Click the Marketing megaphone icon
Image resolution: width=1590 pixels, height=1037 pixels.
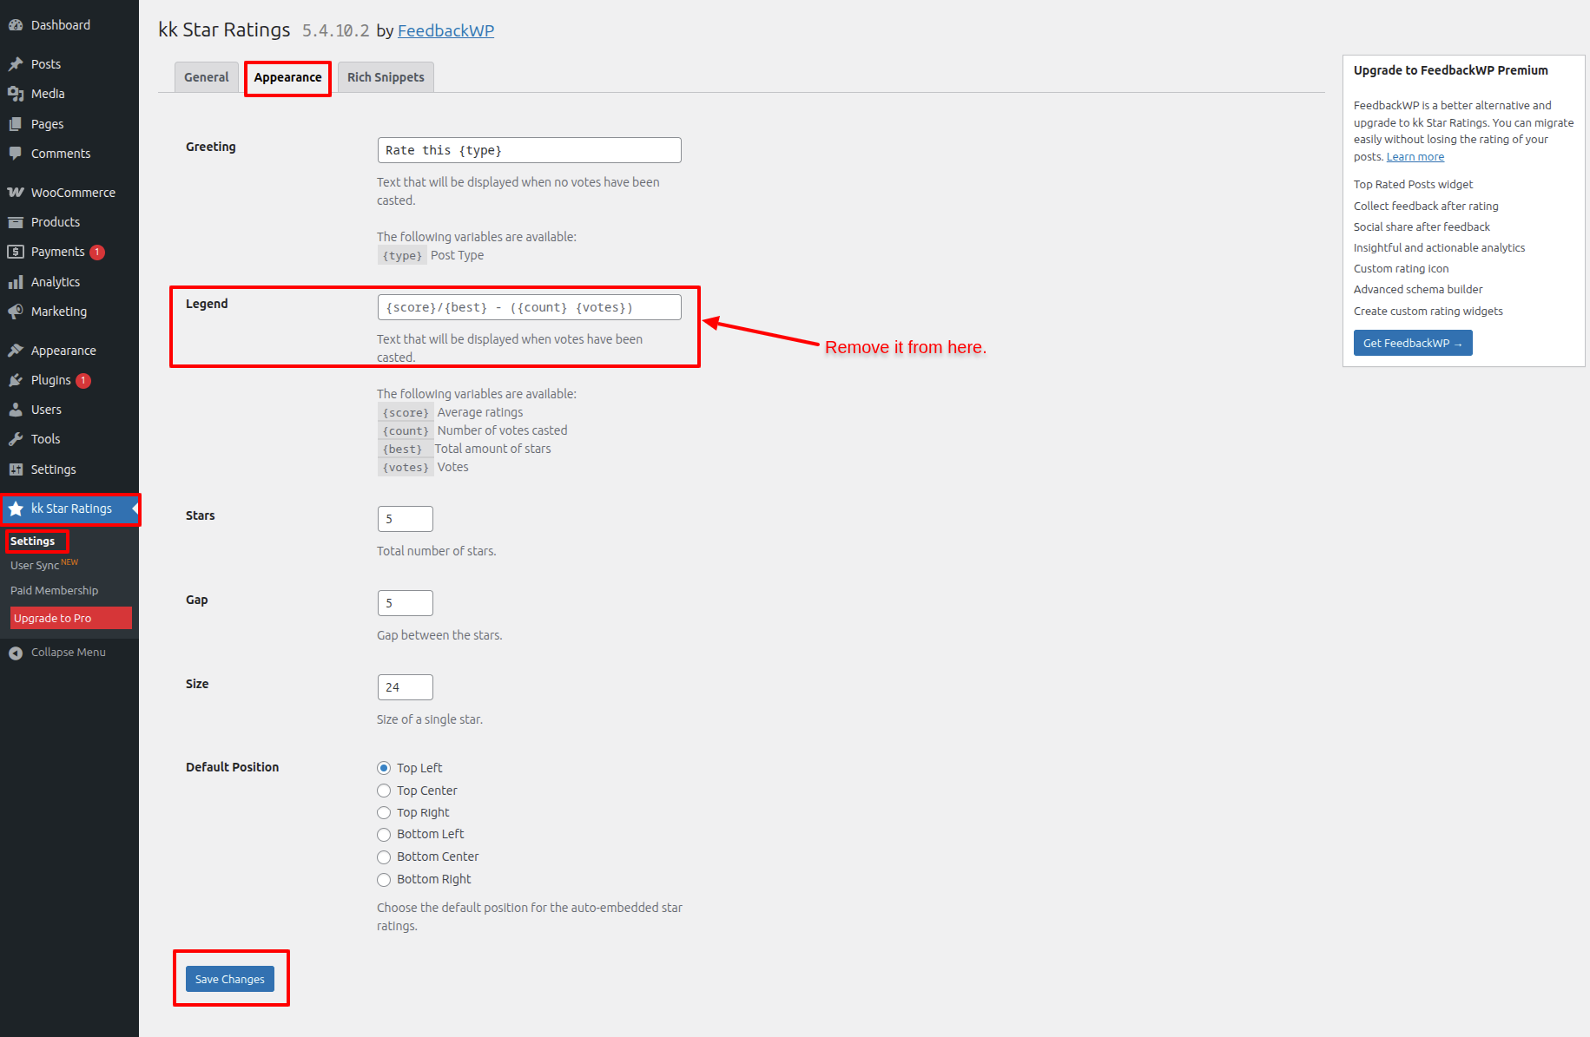16,312
